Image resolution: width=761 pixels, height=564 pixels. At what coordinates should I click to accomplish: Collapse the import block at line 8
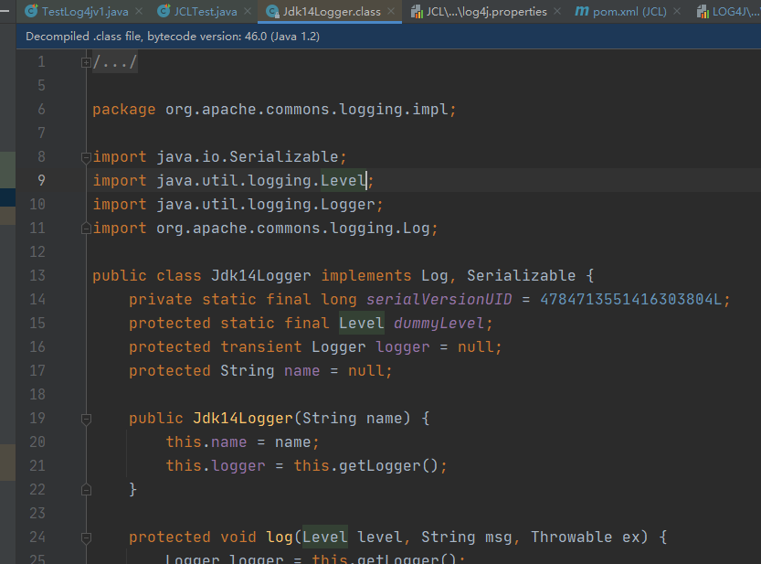click(x=86, y=156)
